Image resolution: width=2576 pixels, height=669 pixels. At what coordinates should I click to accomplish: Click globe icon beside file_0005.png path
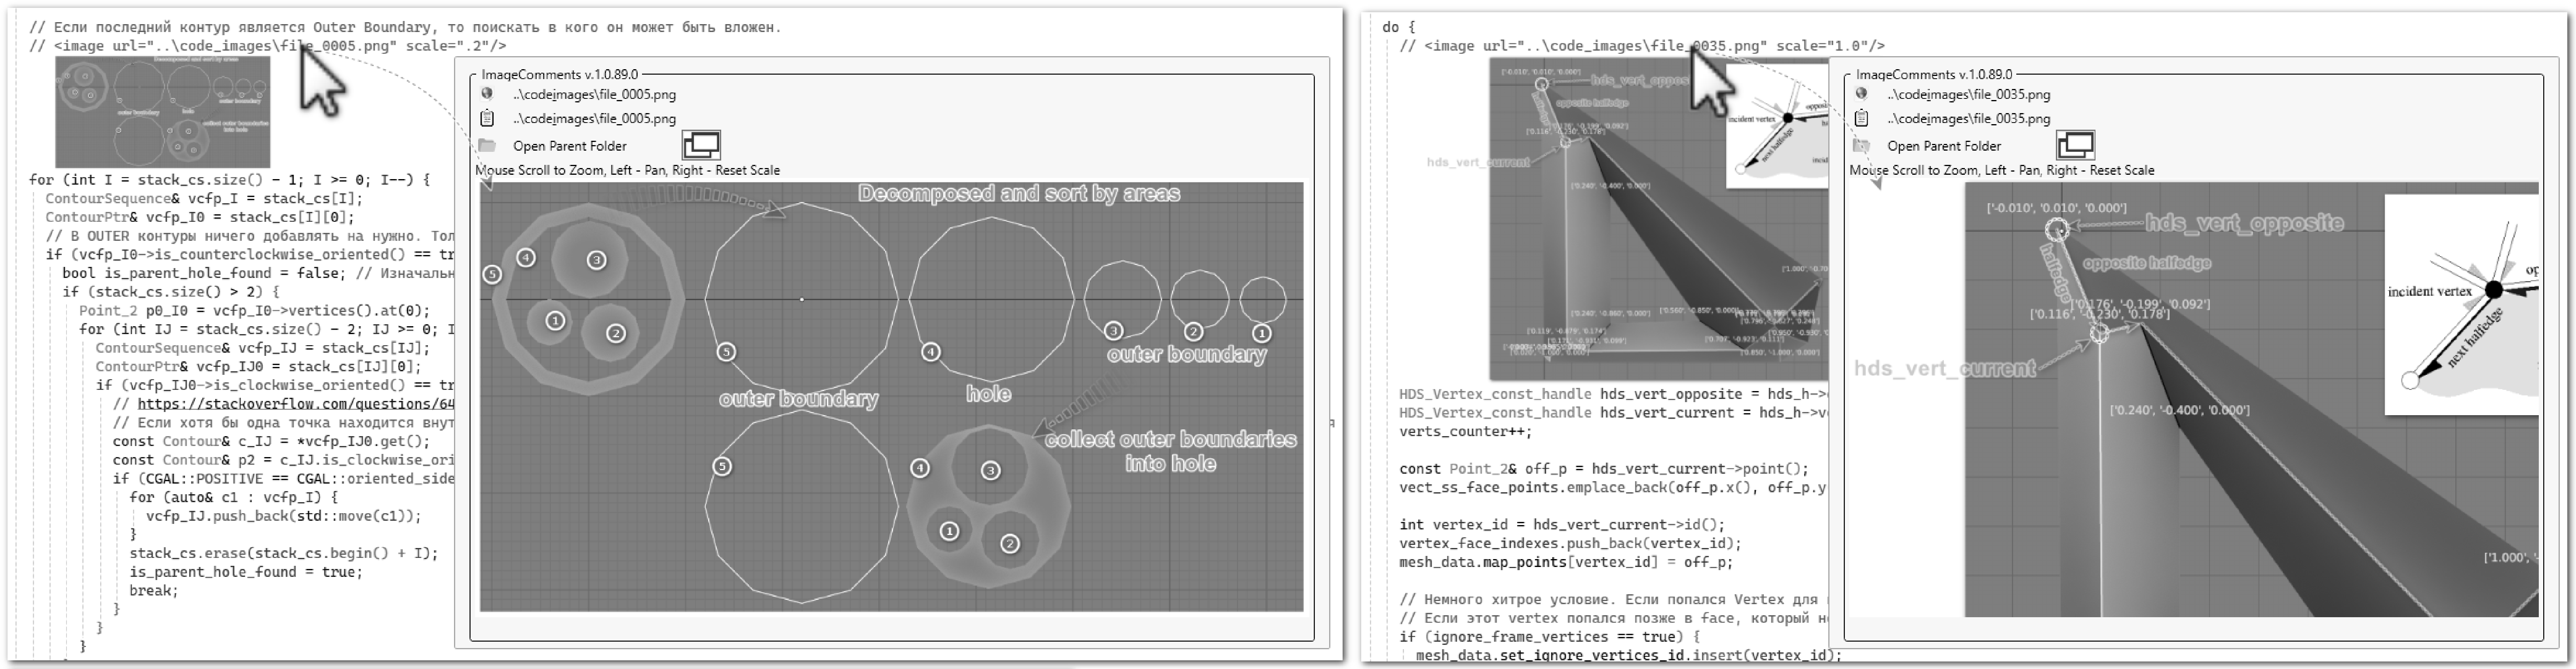487,94
